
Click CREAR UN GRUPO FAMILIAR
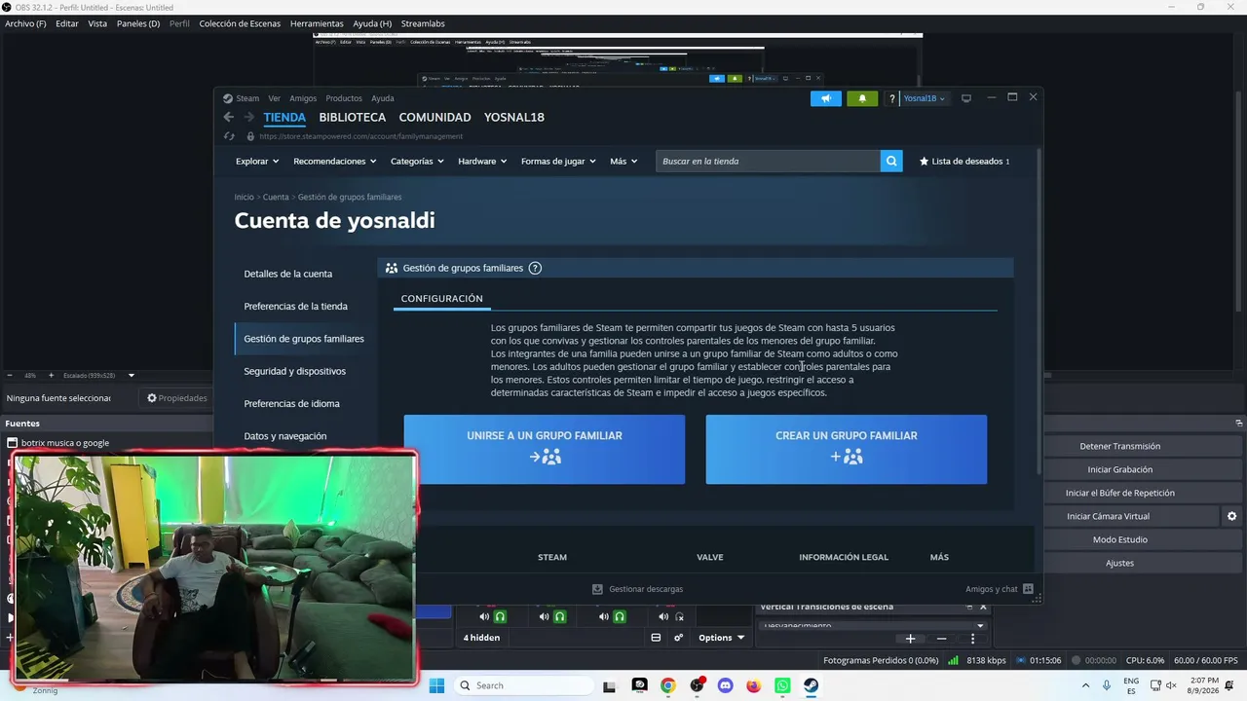coord(847,450)
